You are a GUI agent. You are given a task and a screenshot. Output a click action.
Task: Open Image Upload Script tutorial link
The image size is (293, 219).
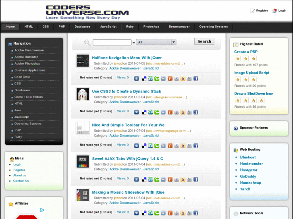[x=252, y=73]
